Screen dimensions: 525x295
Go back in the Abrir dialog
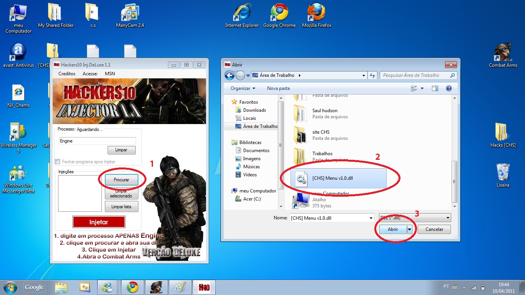pos(229,75)
